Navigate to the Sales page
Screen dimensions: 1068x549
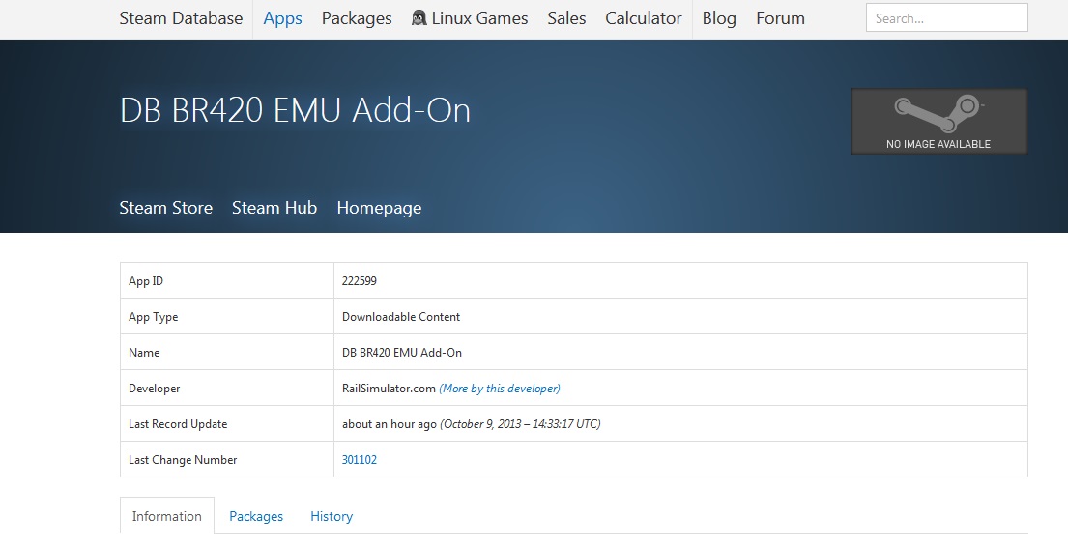[x=566, y=18]
